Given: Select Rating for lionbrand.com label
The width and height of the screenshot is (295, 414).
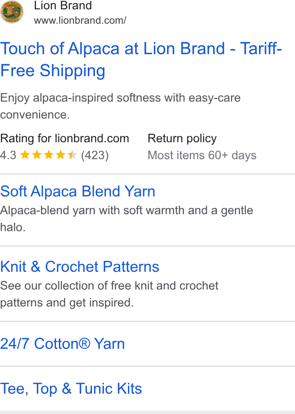Looking at the screenshot, I should [64, 138].
